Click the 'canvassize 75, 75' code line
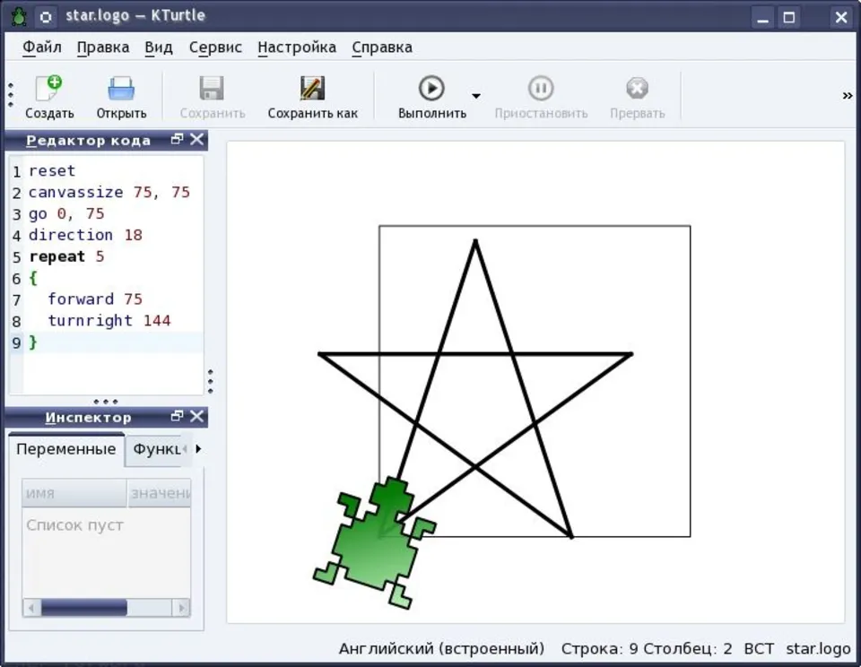Screen dimensions: 861x667 click(x=109, y=192)
